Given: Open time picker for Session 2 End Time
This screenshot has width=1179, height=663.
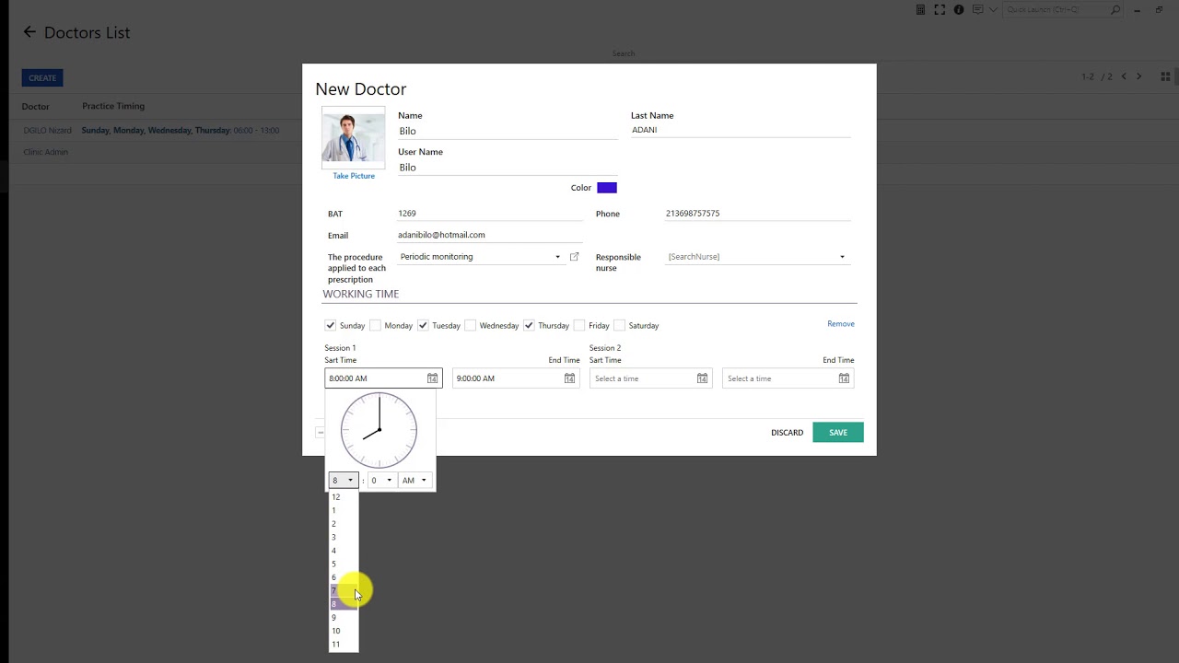Looking at the screenshot, I should 844,378.
